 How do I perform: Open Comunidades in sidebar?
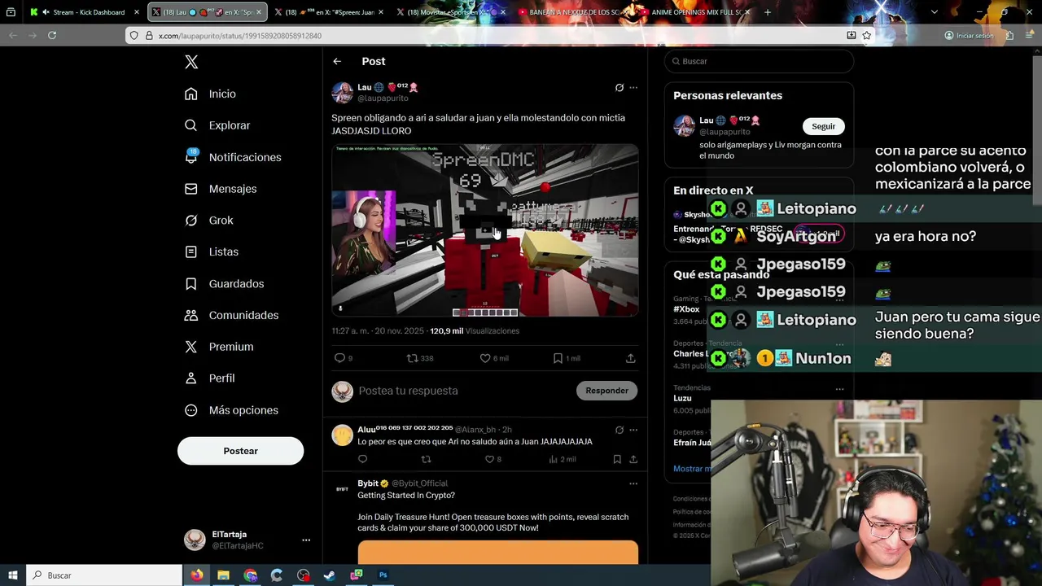(x=231, y=315)
